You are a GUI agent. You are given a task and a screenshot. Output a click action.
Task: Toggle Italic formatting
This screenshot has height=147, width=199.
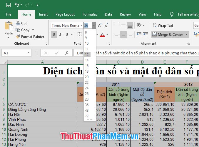coord(60,34)
